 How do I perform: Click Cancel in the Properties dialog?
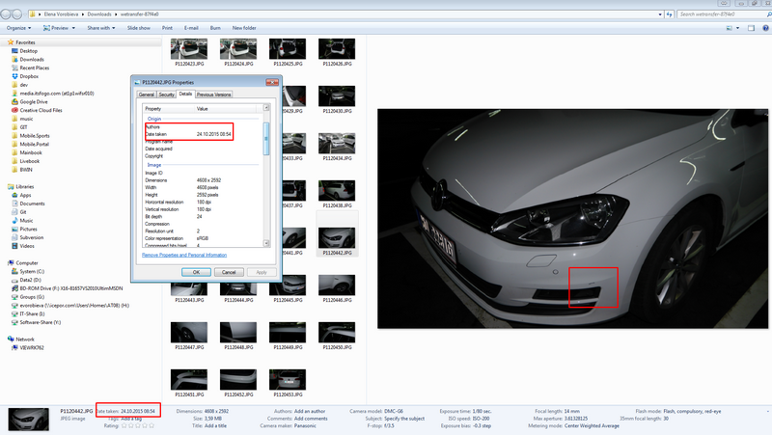pyautogui.click(x=228, y=272)
